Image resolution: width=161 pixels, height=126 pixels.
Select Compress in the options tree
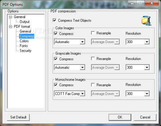pyautogui.click(x=27, y=36)
